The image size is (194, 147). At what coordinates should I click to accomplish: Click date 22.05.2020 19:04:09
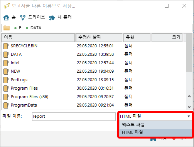tap(95, 71)
